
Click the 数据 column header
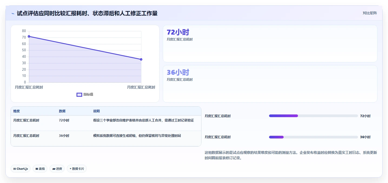[62, 111]
